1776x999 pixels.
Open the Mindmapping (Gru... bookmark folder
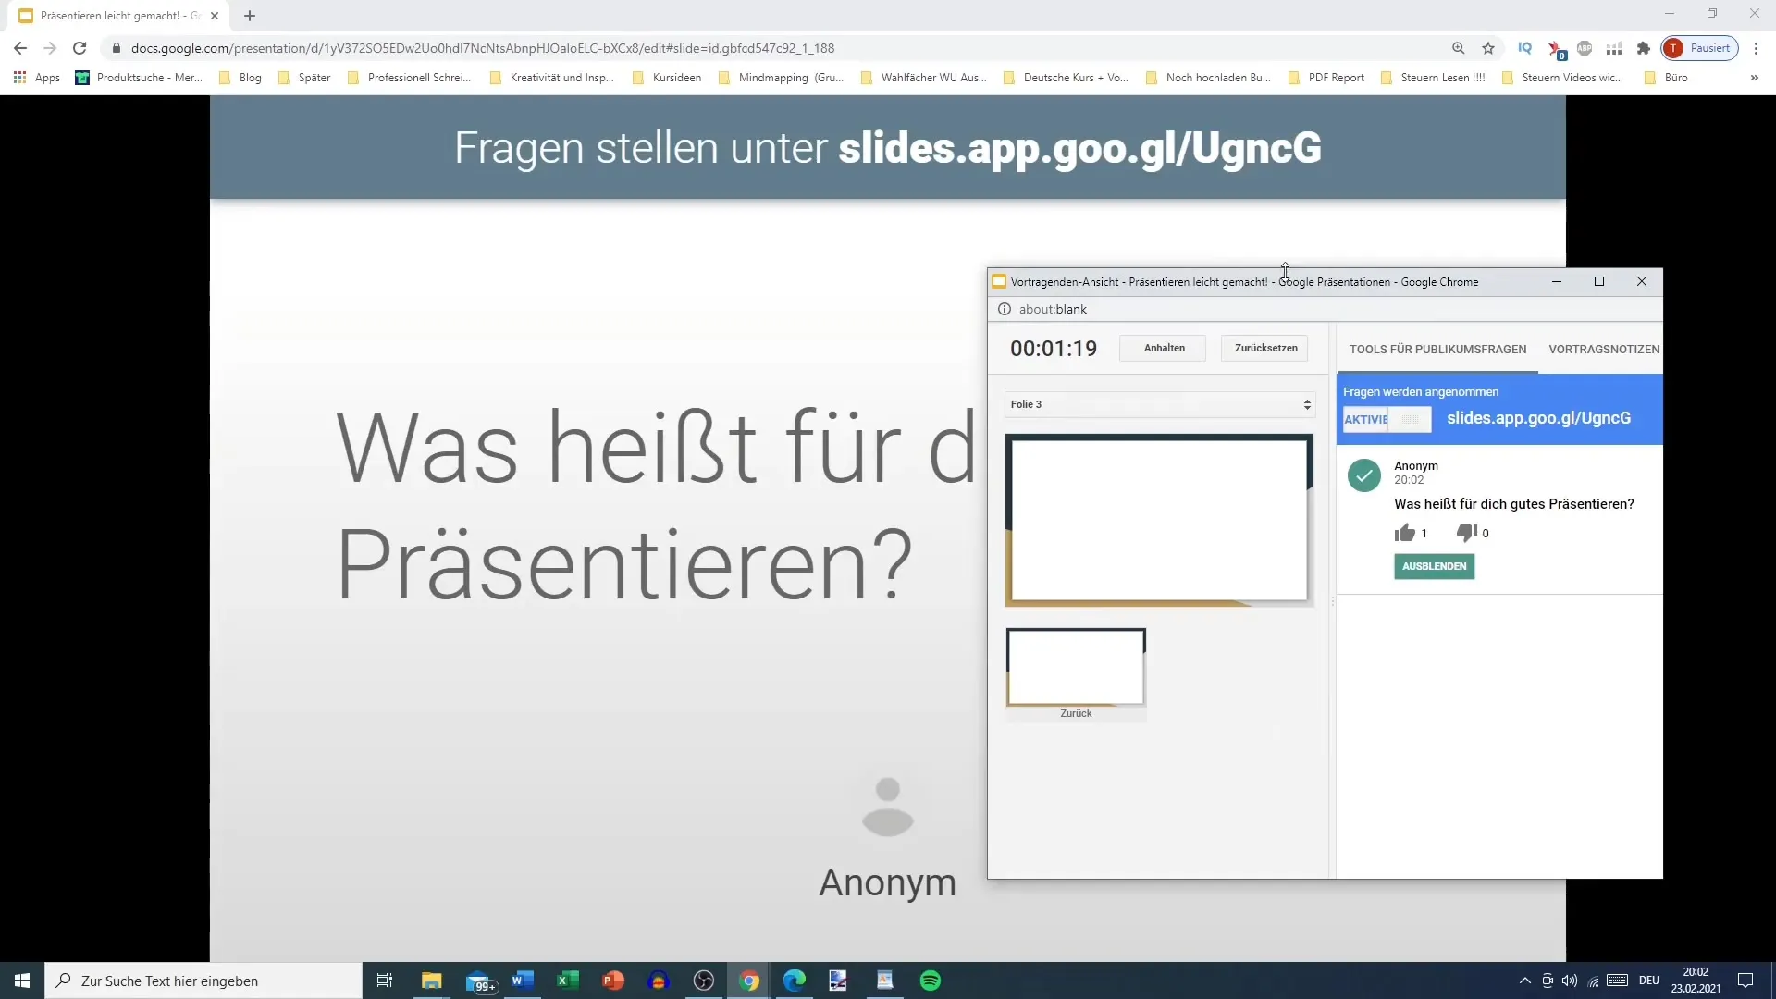782,78
